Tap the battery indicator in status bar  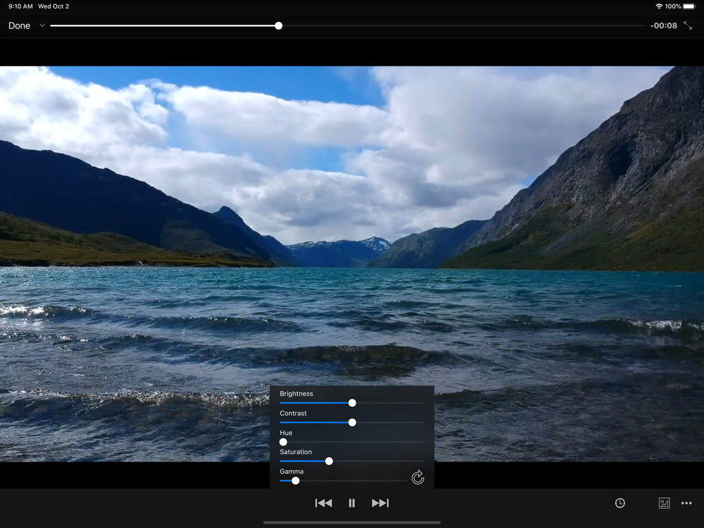pyautogui.click(x=689, y=6)
